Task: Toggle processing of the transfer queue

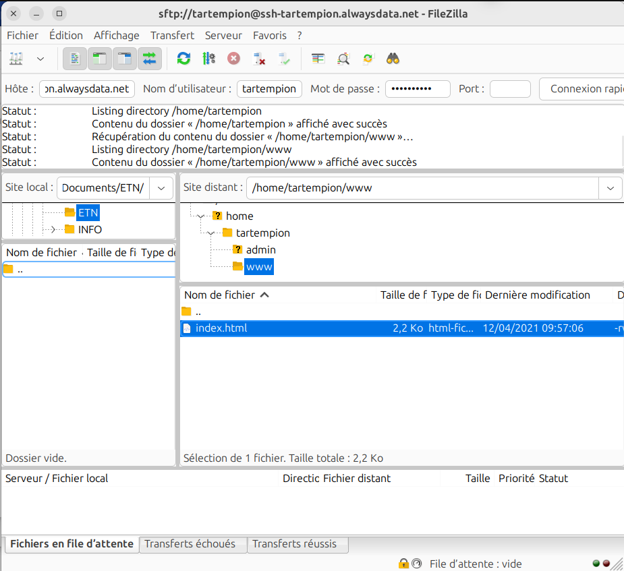Action: coord(208,59)
